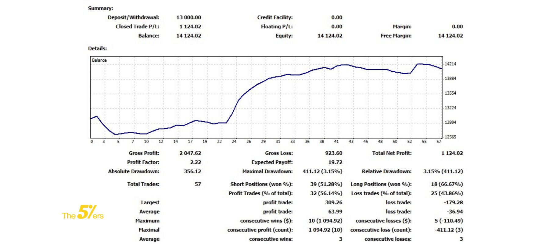Select the Gross Profit value 2 047.62
The image size is (549, 244).
(x=190, y=153)
